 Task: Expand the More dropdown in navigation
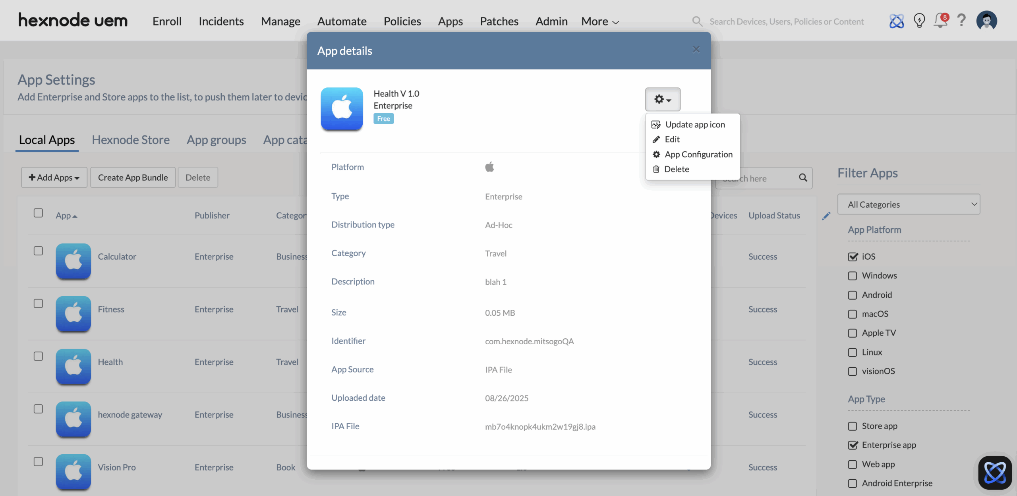(600, 21)
